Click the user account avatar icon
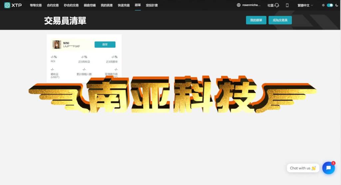The height and width of the screenshot is (185, 341). (x=238, y=5)
